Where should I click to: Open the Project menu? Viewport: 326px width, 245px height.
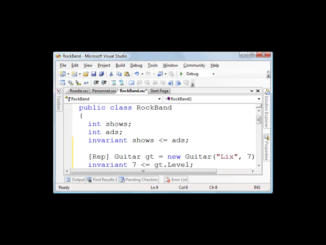104,65
